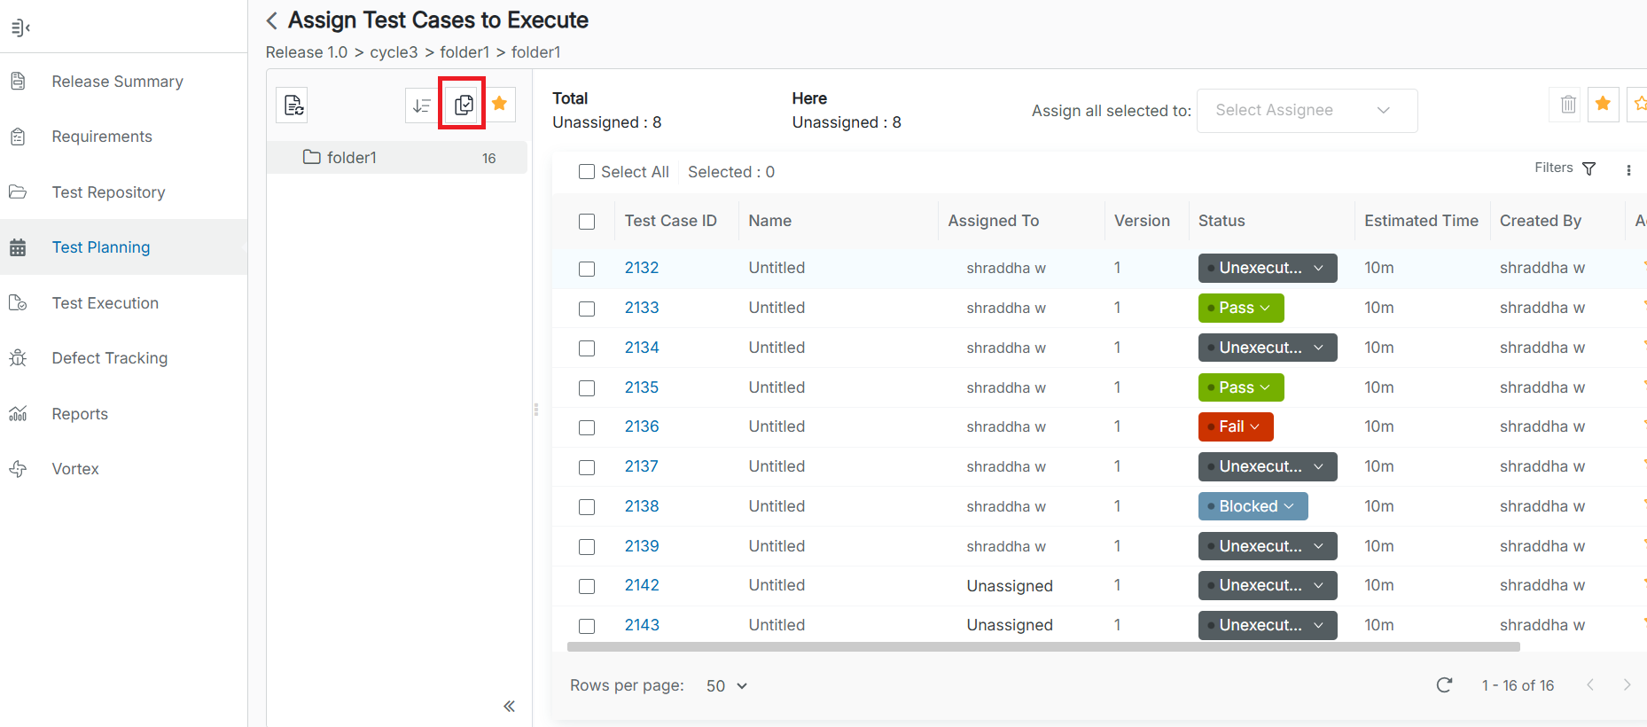
Task: Tick the checkbox for test case 2136
Action: click(x=587, y=427)
